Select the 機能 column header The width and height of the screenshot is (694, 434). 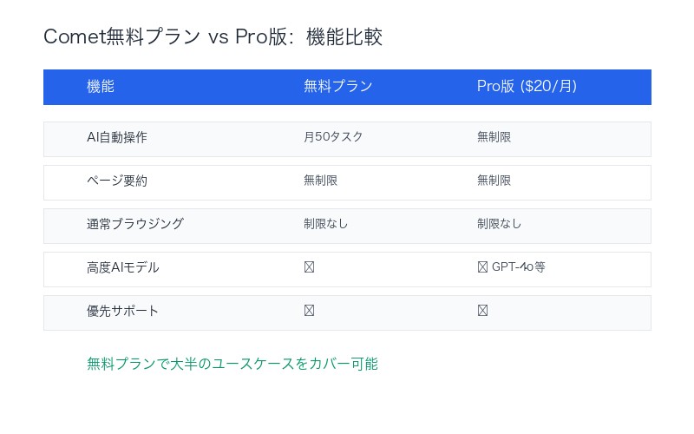[101, 87]
